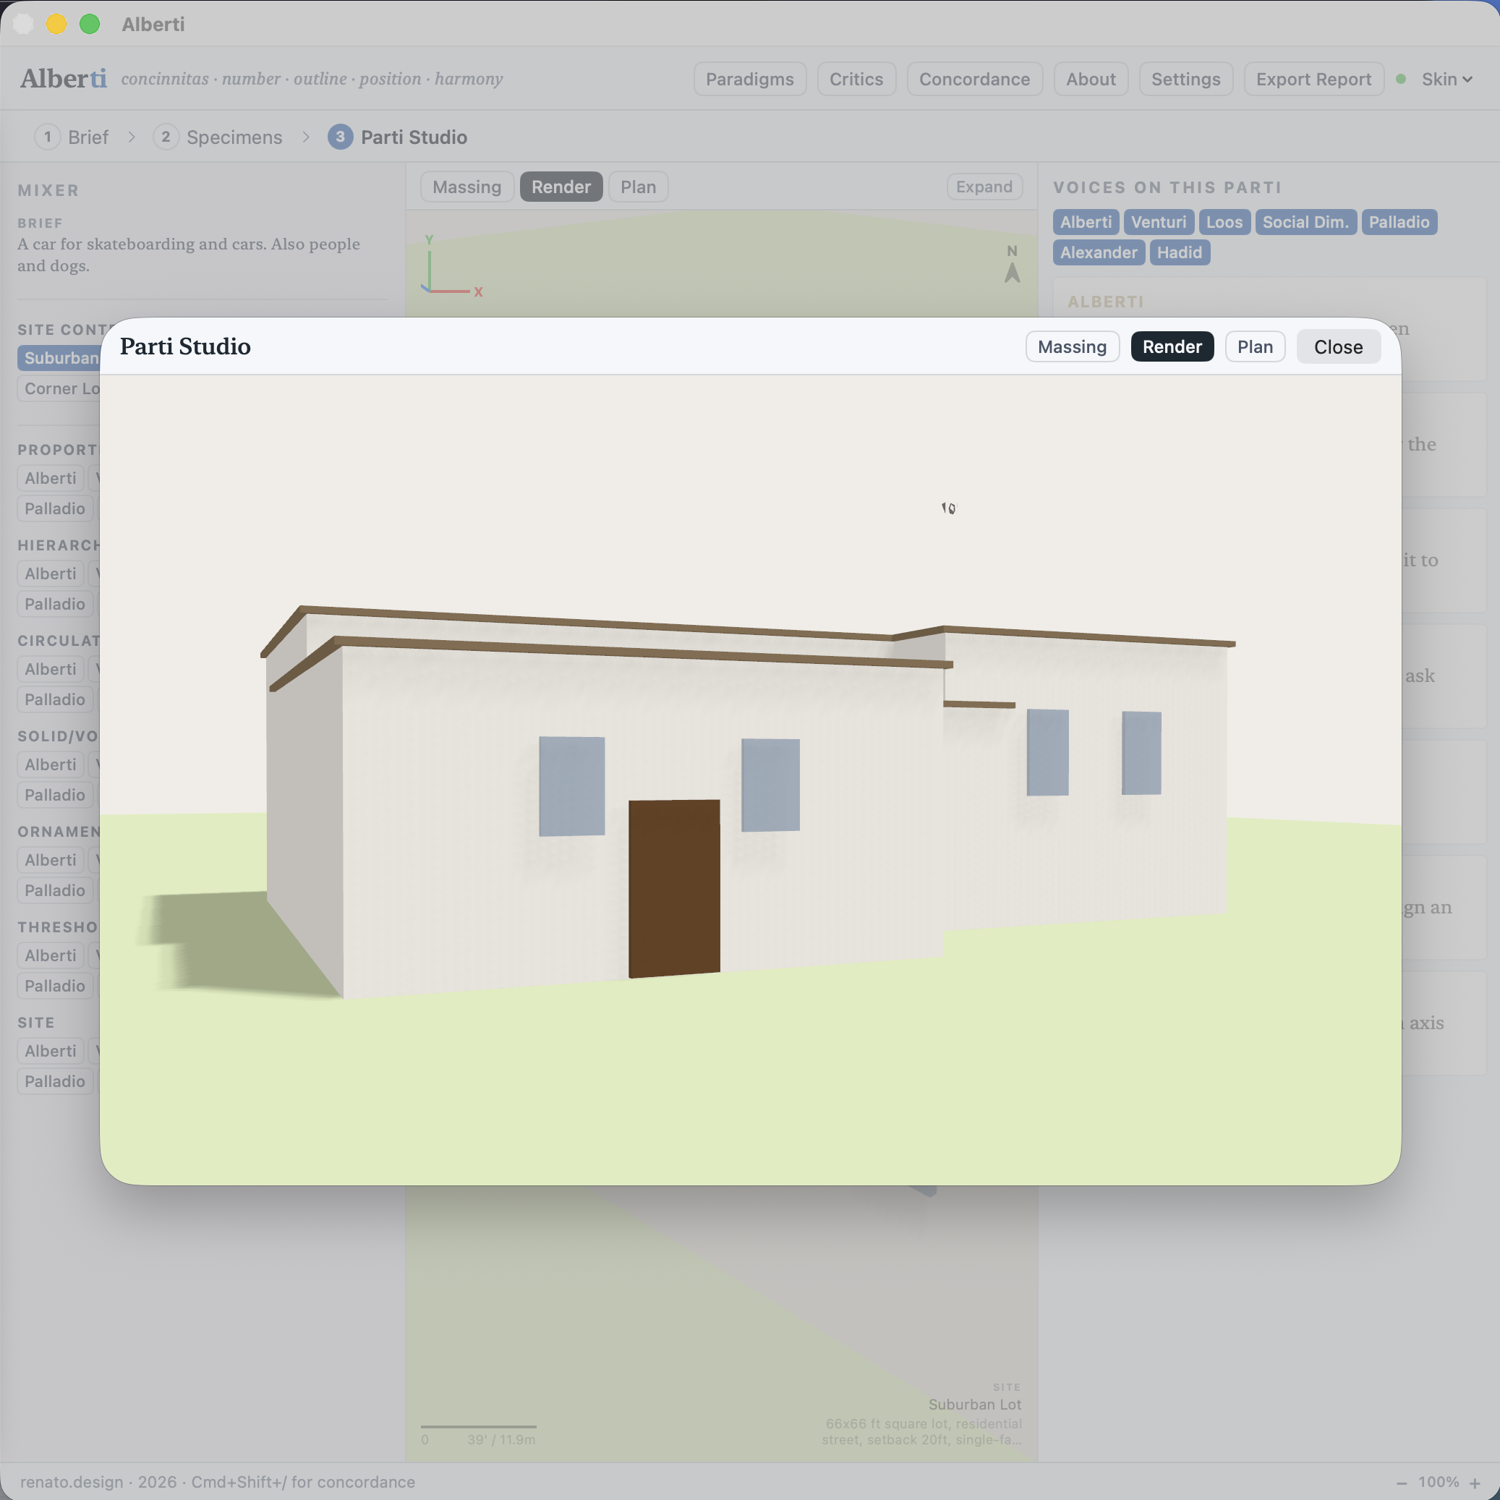Open the Paradigms menu

[x=749, y=78]
